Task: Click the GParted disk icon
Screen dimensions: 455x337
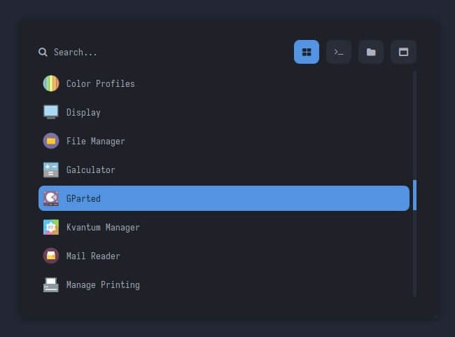Action: point(50,198)
